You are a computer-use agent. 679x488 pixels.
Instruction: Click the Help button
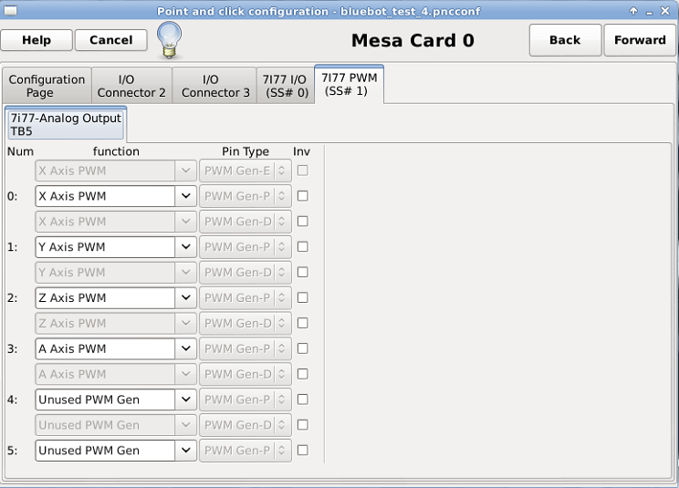[37, 40]
